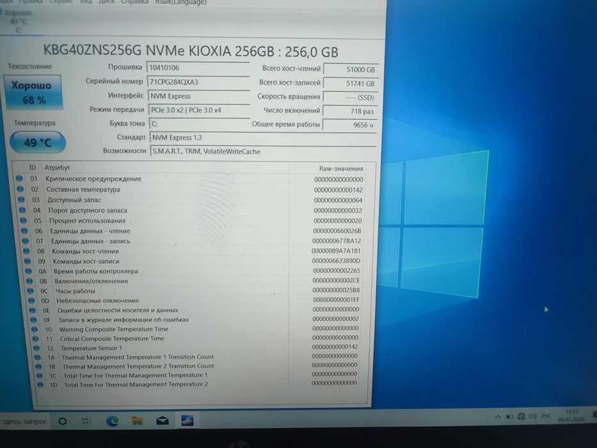Click Всего хост-чтений value 51000 GB
The height and width of the screenshot is (448, 597).
(351, 69)
